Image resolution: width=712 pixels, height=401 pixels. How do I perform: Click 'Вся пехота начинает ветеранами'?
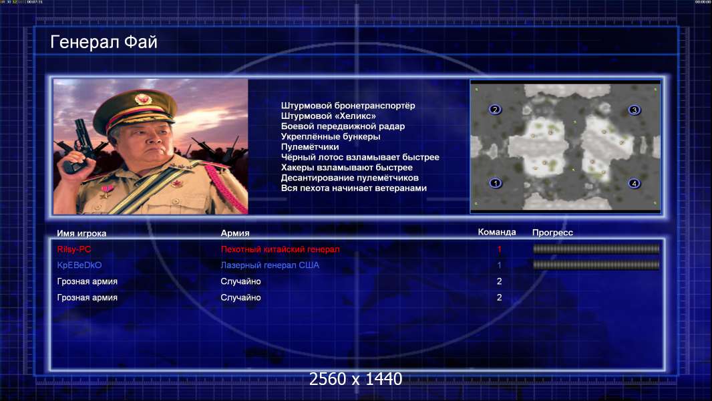click(x=354, y=188)
